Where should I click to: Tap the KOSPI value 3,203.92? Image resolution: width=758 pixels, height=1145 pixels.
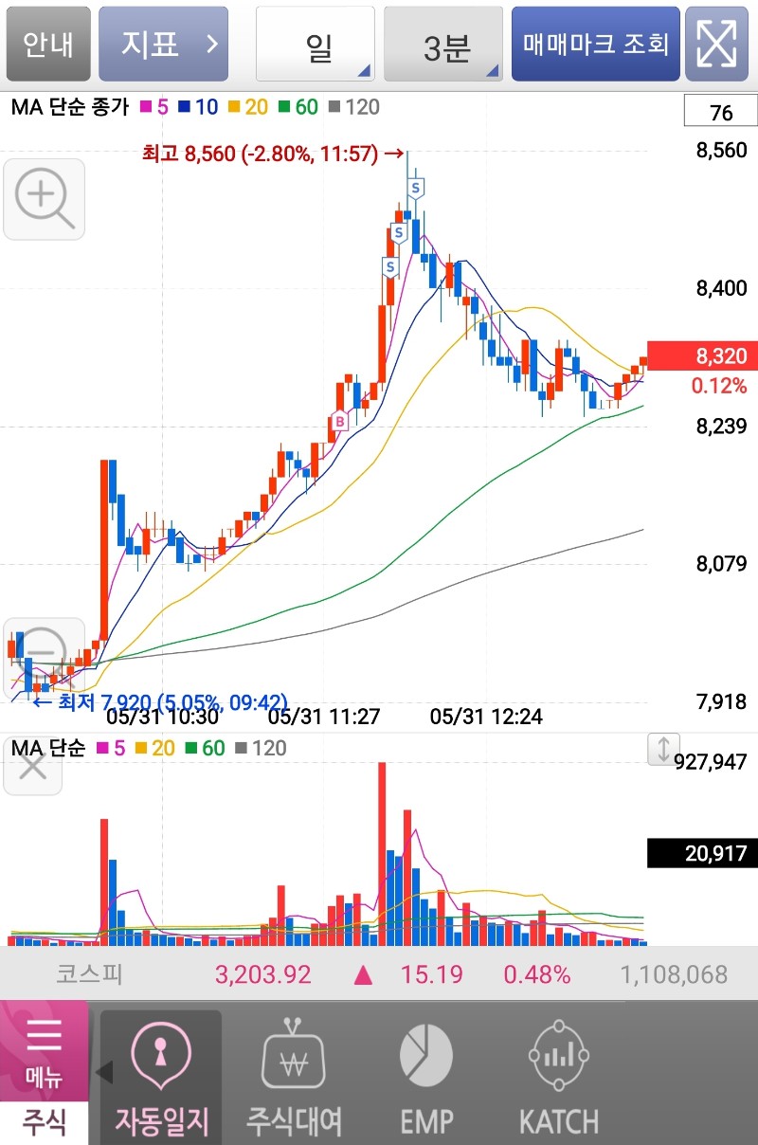(262, 974)
